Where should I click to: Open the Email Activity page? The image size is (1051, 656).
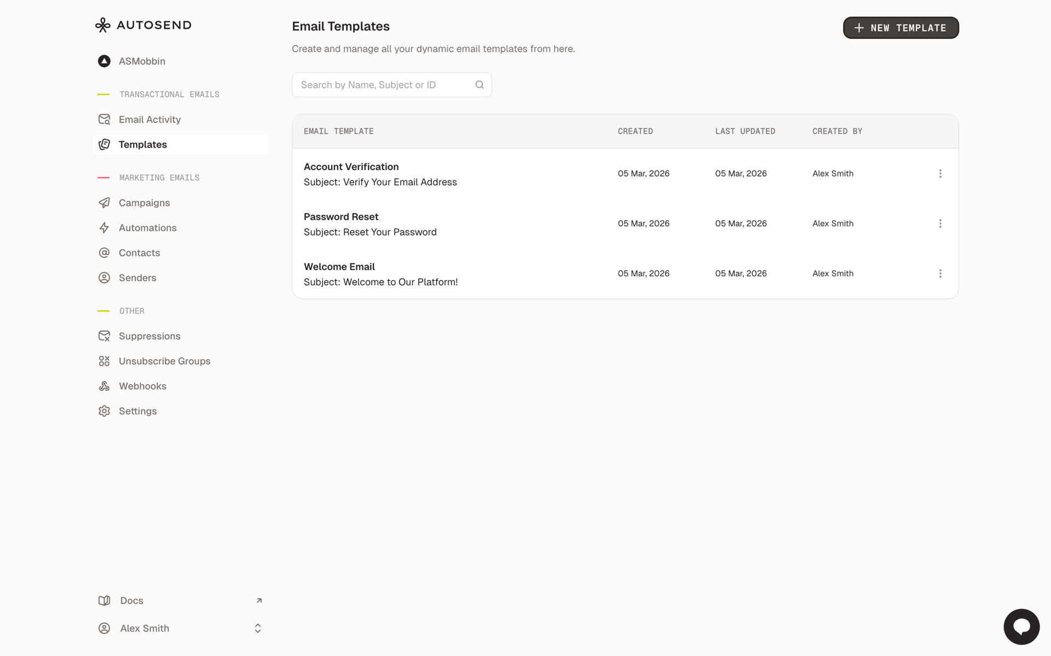pyautogui.click(x=181, y=119)
